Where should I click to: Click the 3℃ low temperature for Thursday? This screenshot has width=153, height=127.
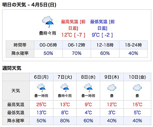click(x=112, y=113)
